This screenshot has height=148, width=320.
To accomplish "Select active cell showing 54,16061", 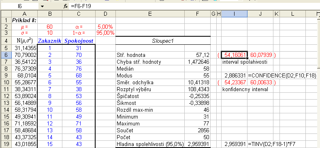I will coord(234,55).
